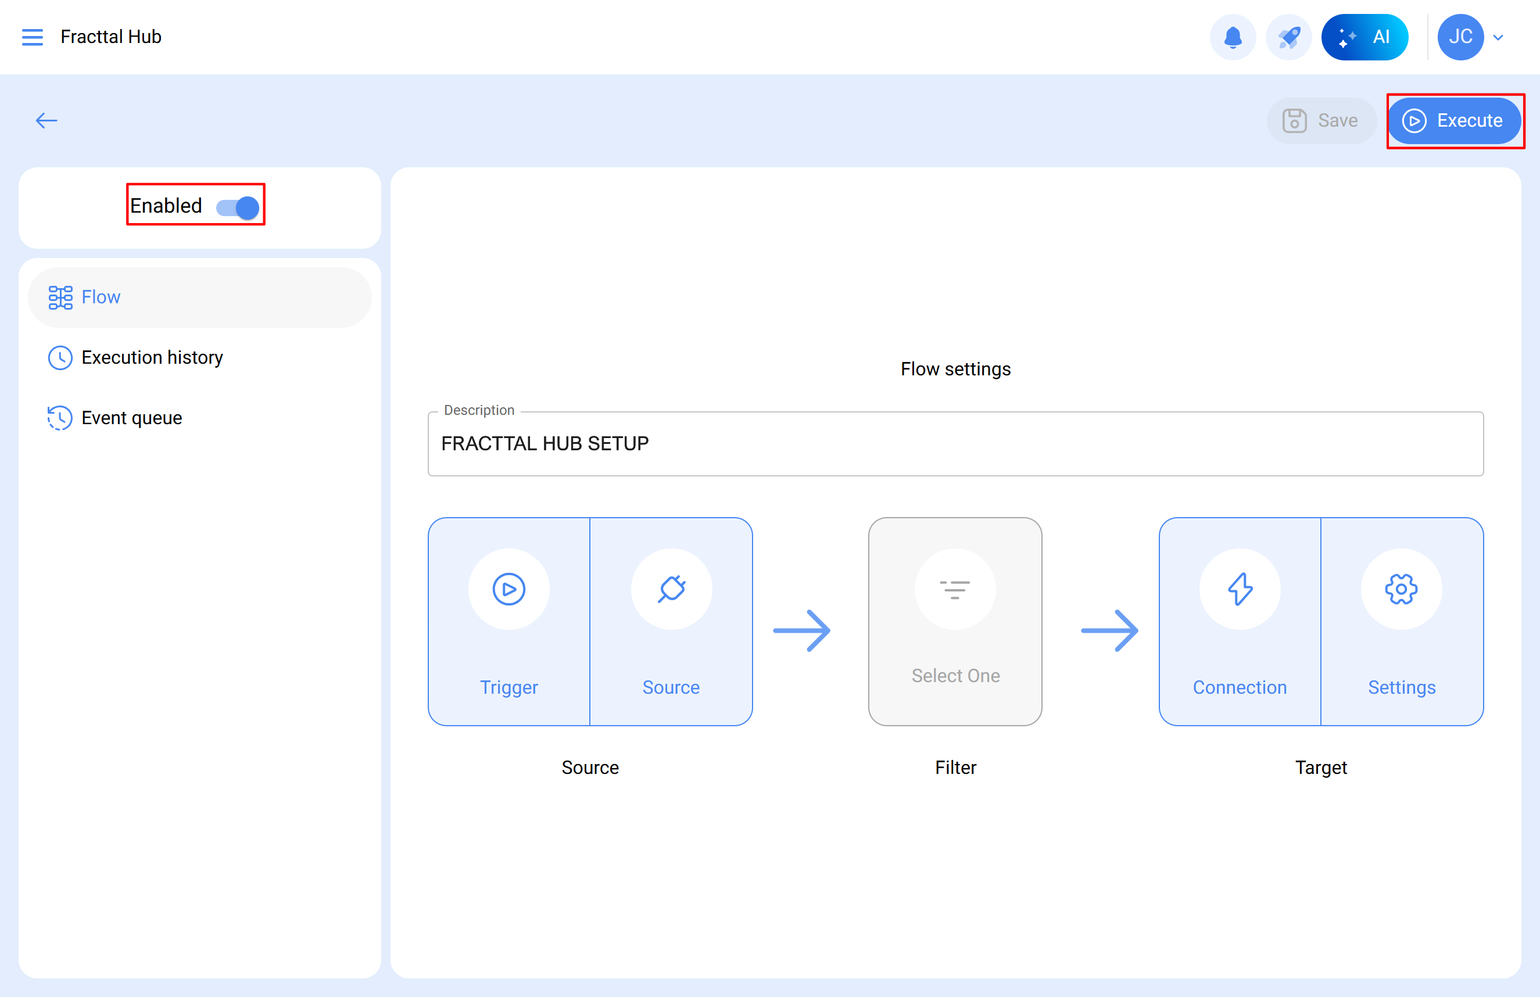Open the target Settings gear tile
Viewport: 1540px width, 997px height.
tap(1402, 621)
